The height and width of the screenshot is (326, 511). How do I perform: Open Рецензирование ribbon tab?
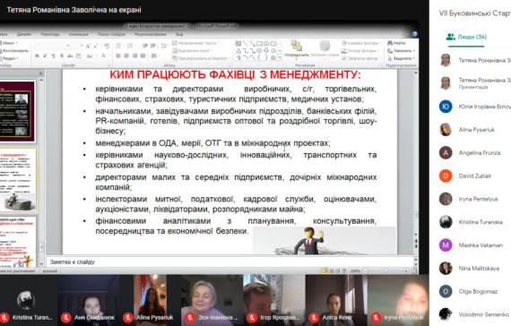(151, 34)
